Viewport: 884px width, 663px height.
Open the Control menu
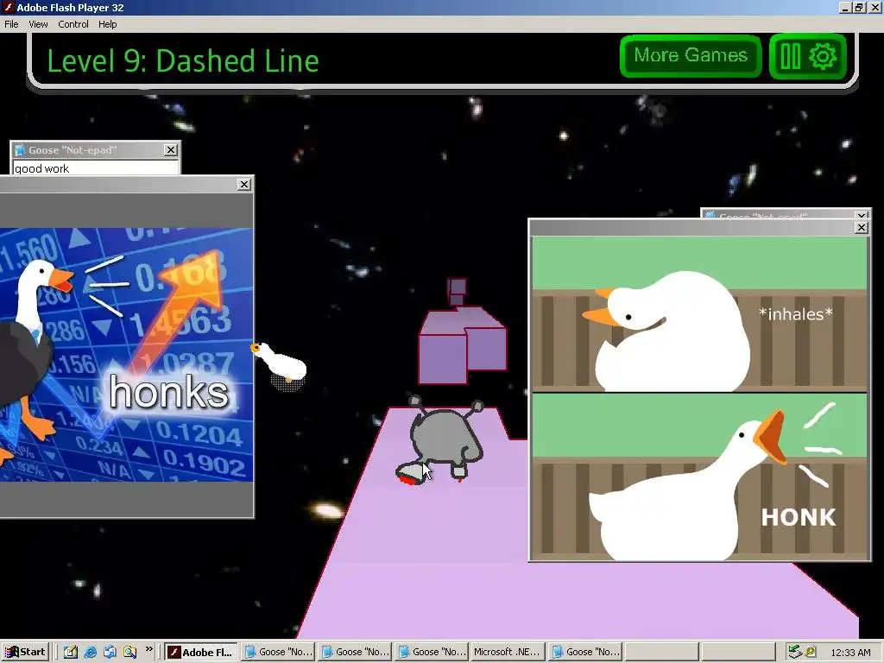click(x=73, y=24)
